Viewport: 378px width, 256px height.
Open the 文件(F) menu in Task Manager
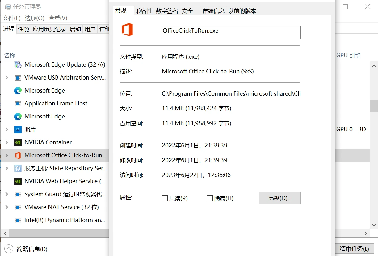tap(12, 18)
